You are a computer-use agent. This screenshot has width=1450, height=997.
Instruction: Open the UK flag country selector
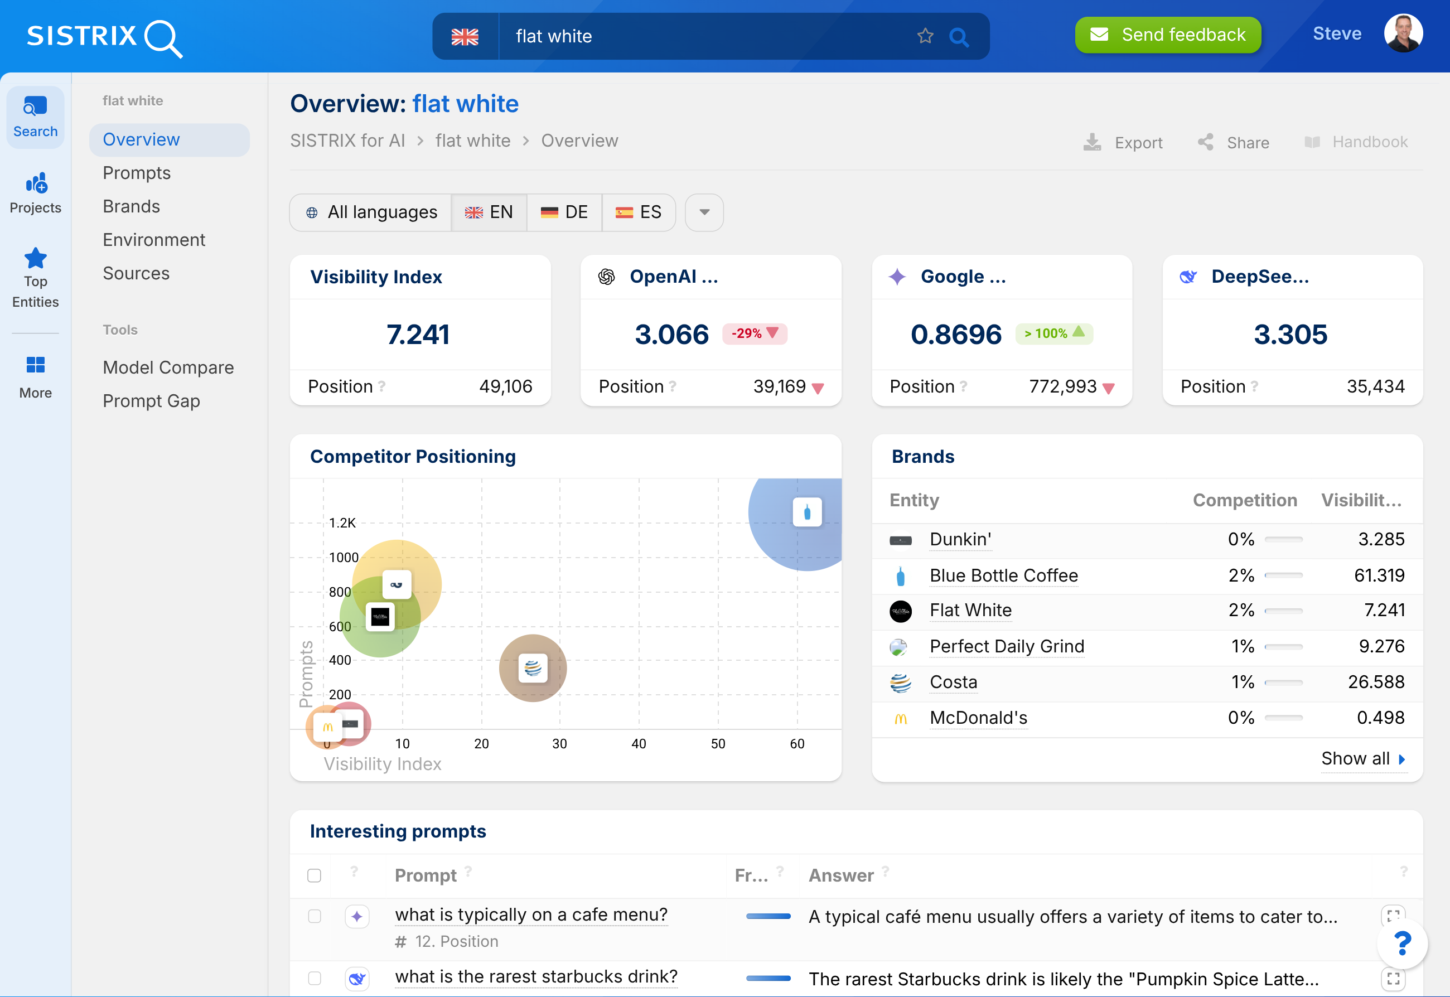(465, 37)
